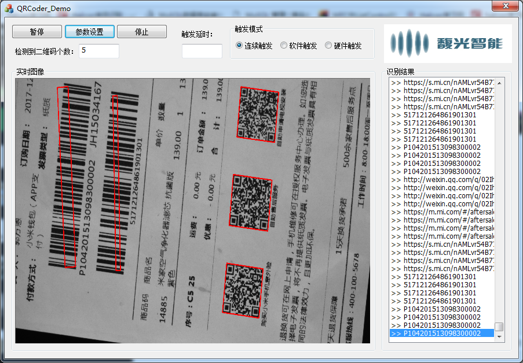Click QR code labeled 自助售后服务 in live image

pyautogui.click(x=250, y=202)
